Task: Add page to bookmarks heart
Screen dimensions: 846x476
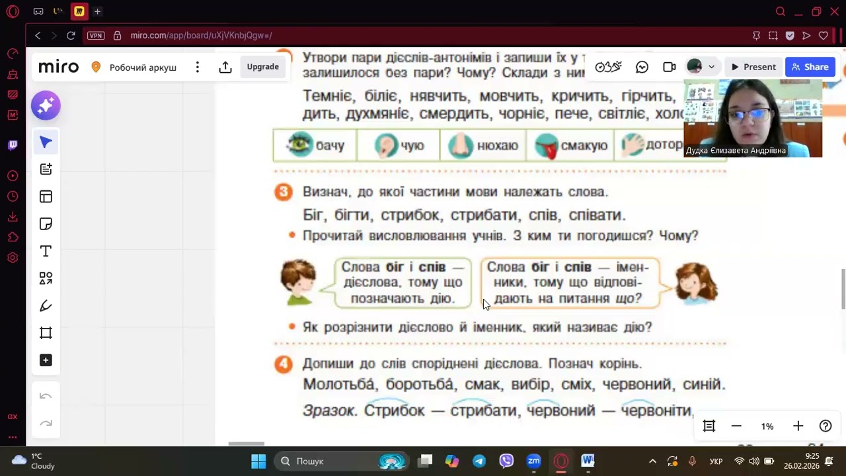Action: [824, 36]
